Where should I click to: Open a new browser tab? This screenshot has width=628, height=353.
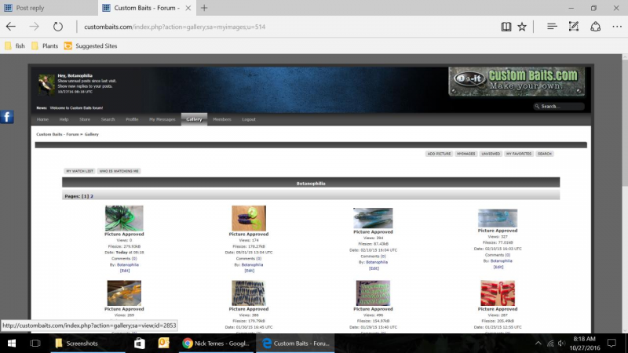click(204, 8)
